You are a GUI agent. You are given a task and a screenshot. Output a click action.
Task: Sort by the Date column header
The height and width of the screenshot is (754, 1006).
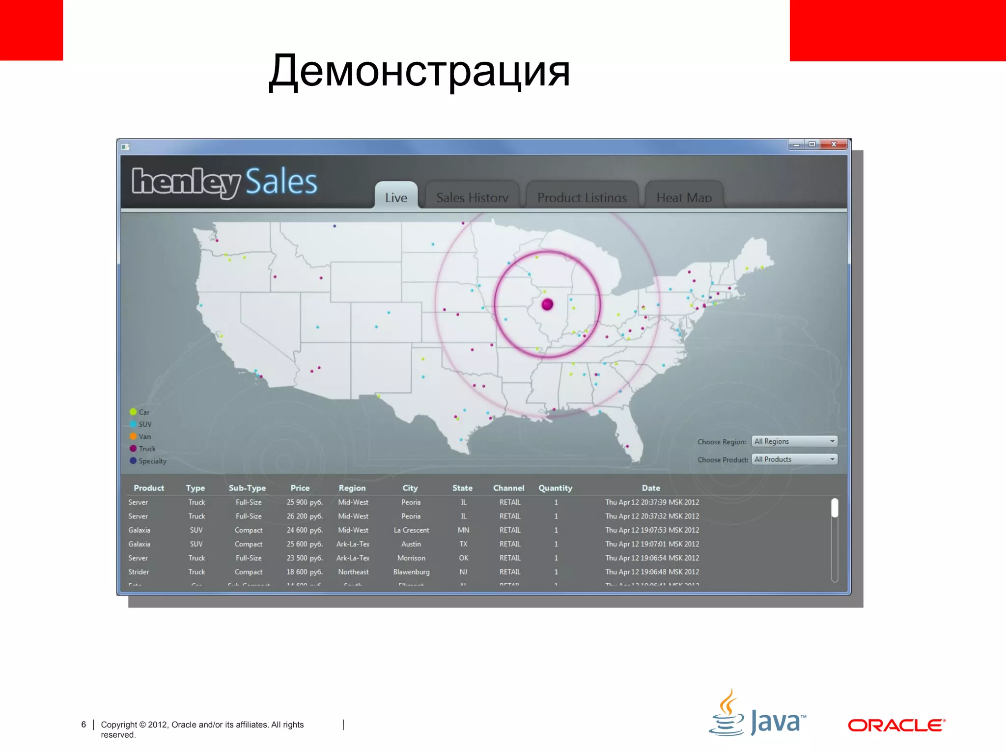[651, 488]
